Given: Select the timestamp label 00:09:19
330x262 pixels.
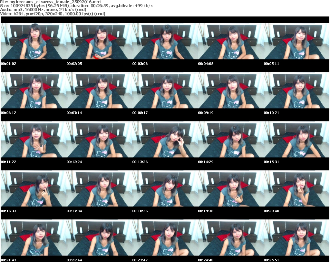Looking at the screenshot, I should pos(206,113).
